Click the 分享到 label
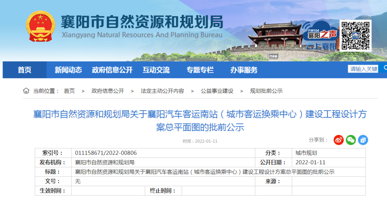This screenshot has height=200, width=387. tap(319, 140)
